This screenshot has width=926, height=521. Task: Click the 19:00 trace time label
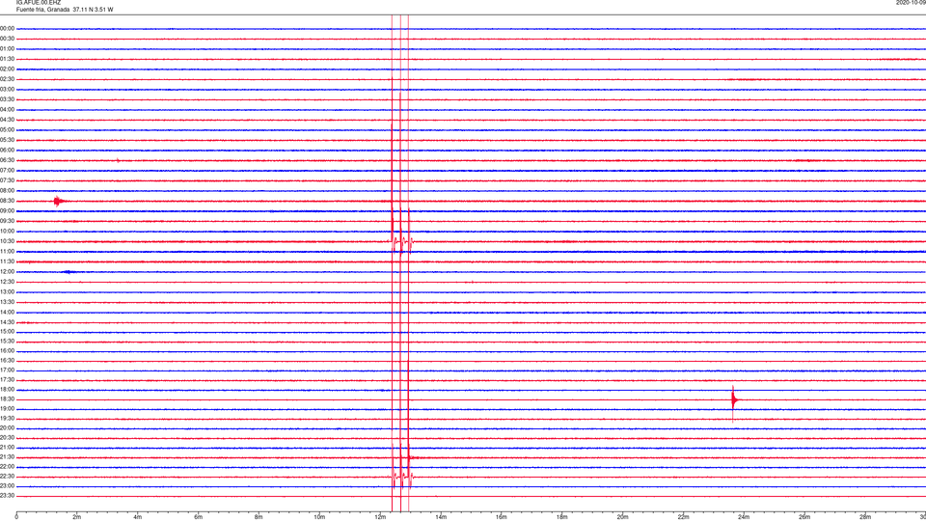pyautogui.click(x=7, y=409)
